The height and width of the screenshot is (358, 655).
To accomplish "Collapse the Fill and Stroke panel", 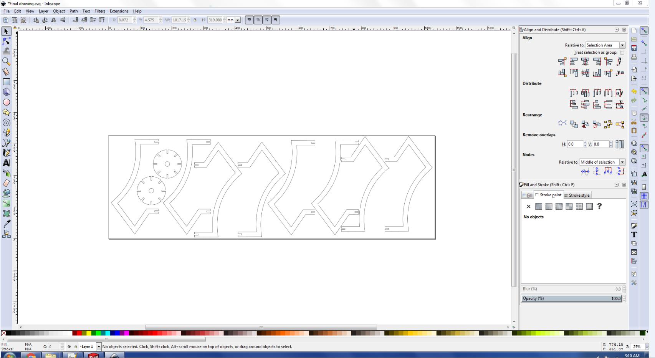I will [617, 185].
